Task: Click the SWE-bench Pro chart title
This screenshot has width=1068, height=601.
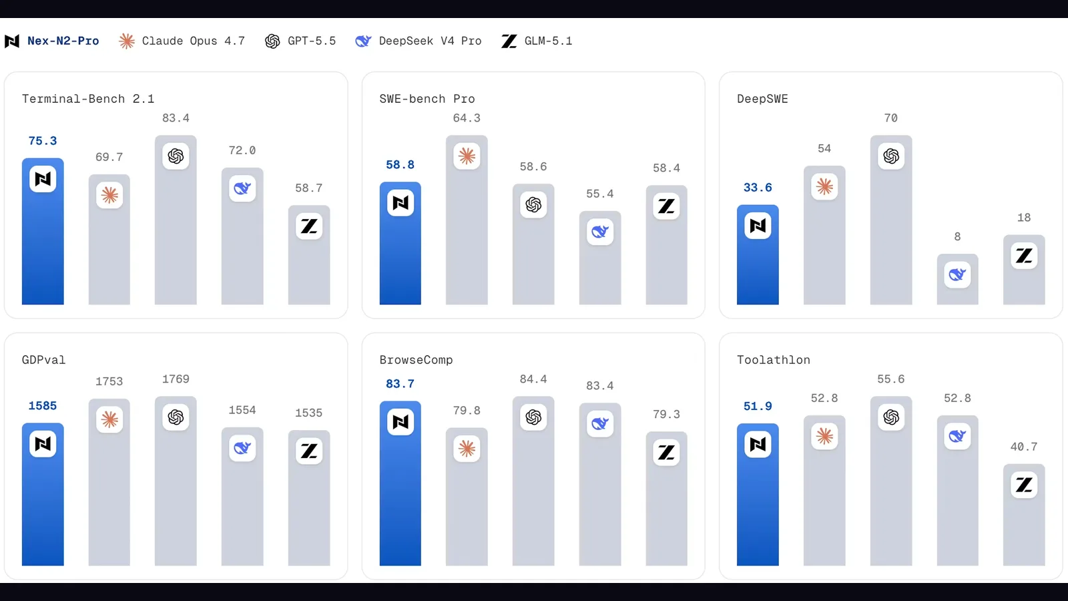Action: 427,99
